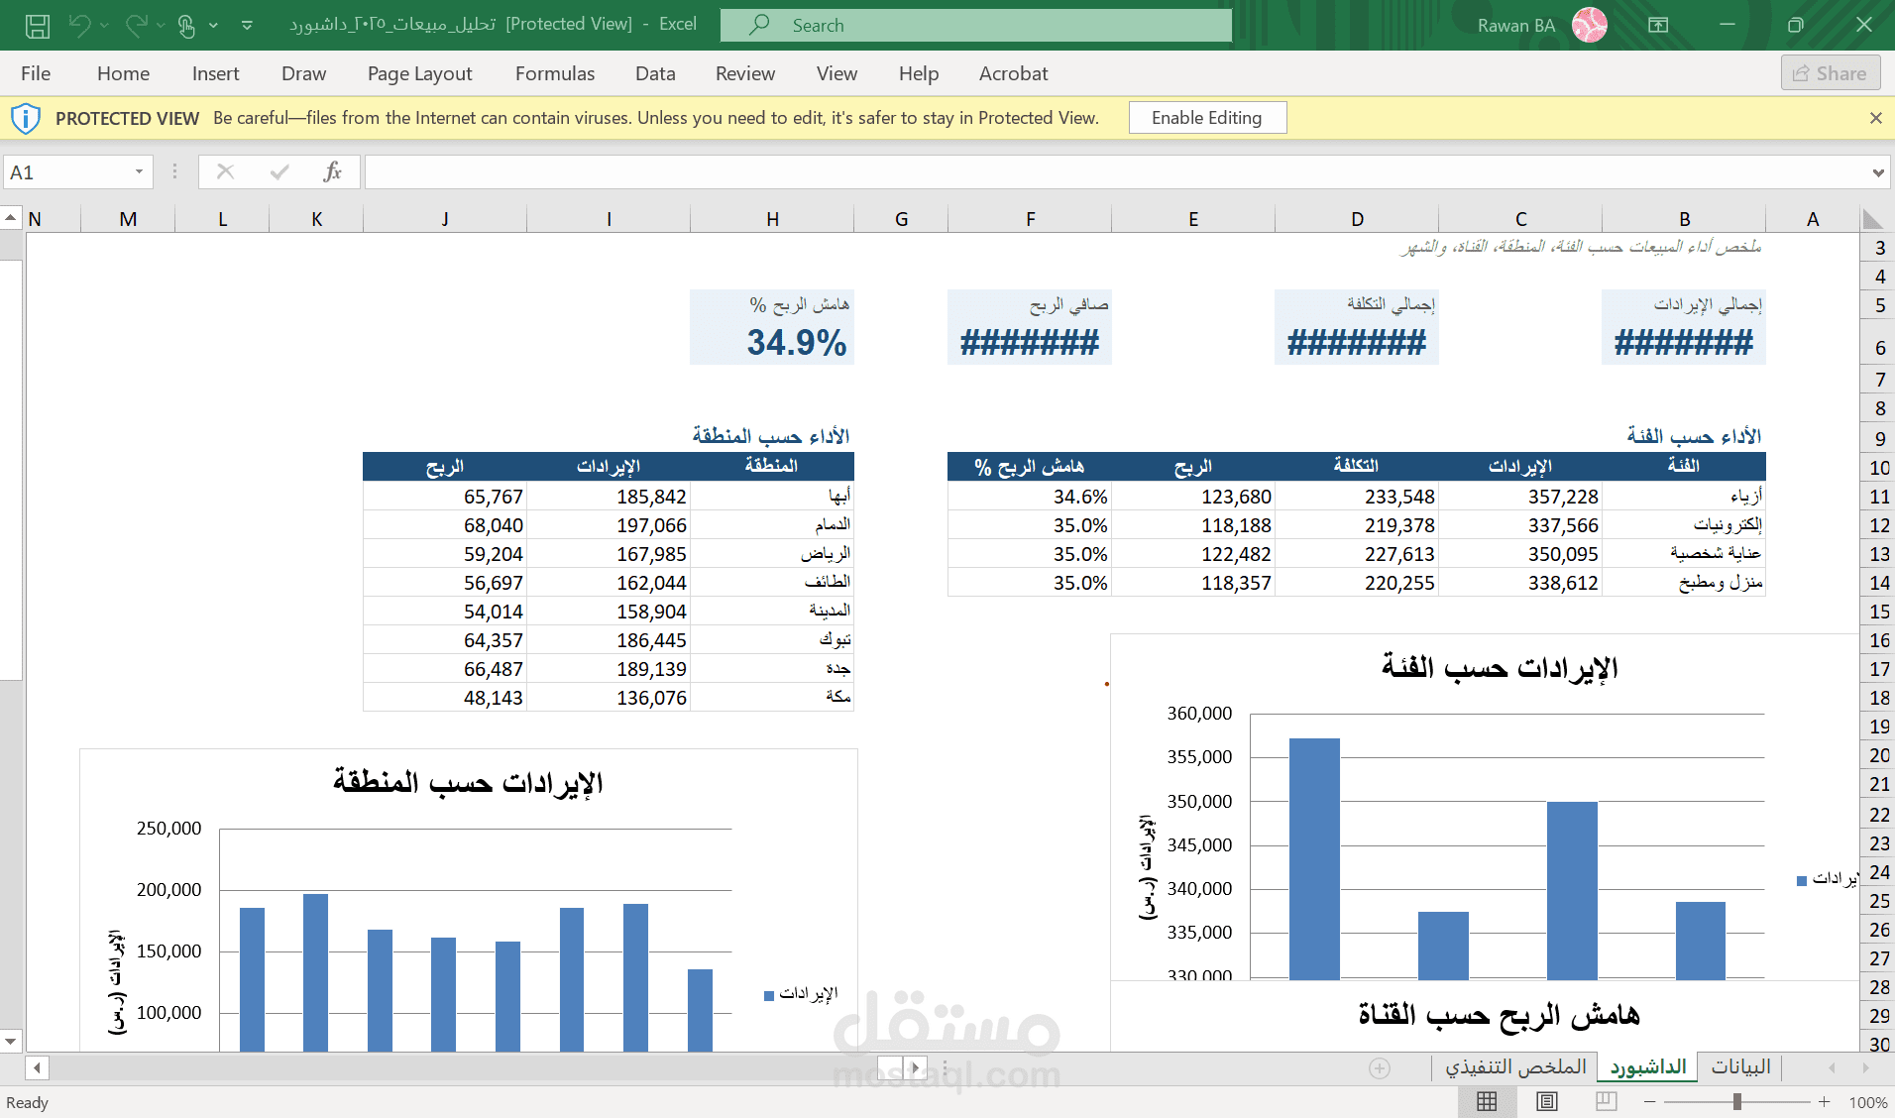The height and width of the screenshot is (1118, 1895).
Task: Go to the Review tab
Action: point(745,73)
